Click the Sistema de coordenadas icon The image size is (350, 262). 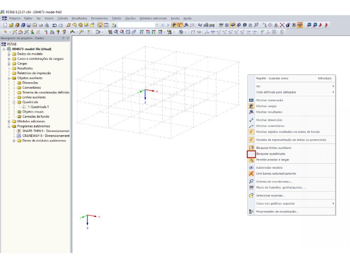(251, 182)
